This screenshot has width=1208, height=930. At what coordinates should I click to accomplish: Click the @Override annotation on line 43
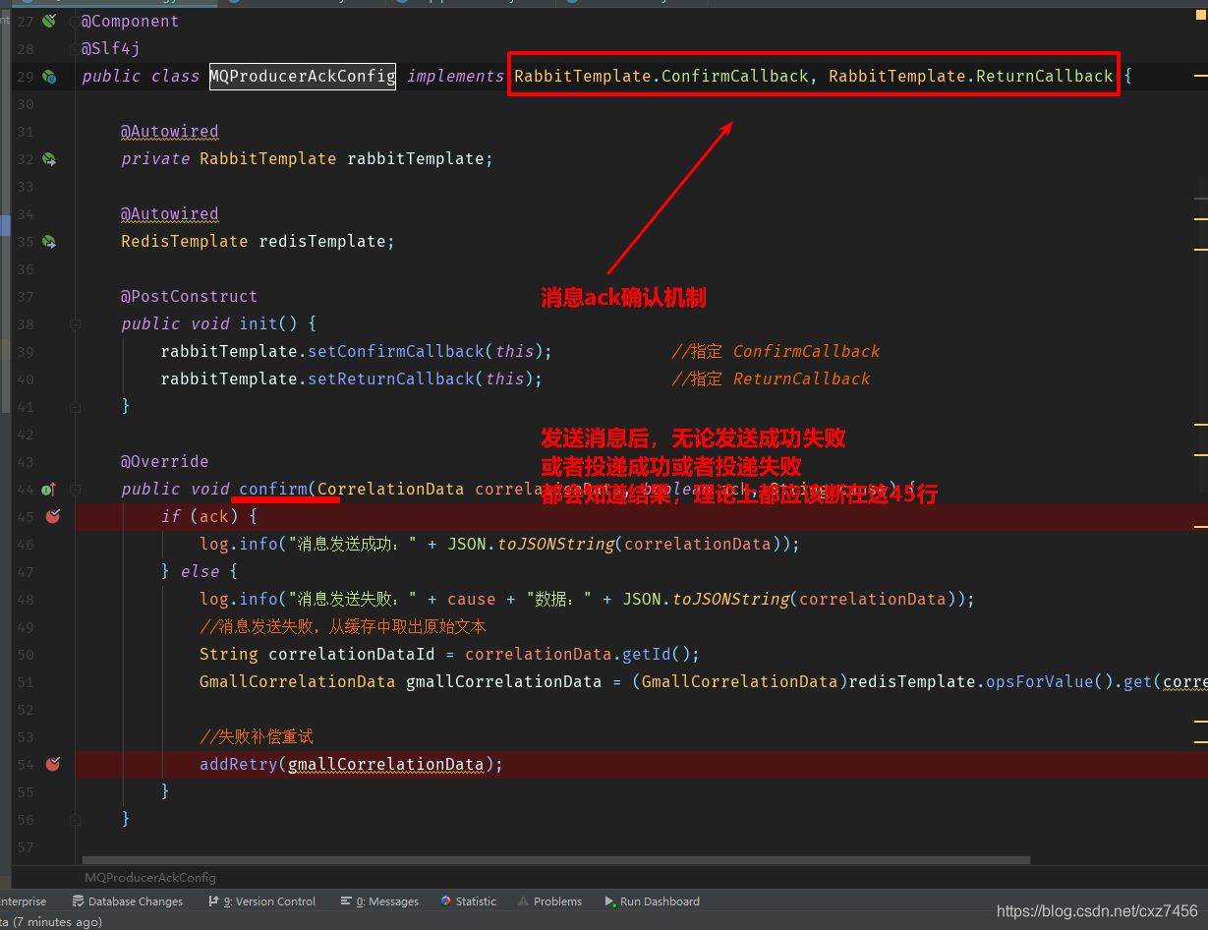[x=165, y=461]
